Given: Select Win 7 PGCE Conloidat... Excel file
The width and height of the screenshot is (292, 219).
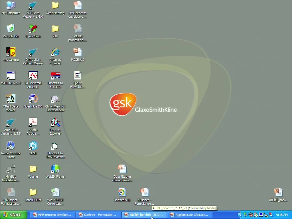Looking at the screenshot, I should [x=55, y=196].
